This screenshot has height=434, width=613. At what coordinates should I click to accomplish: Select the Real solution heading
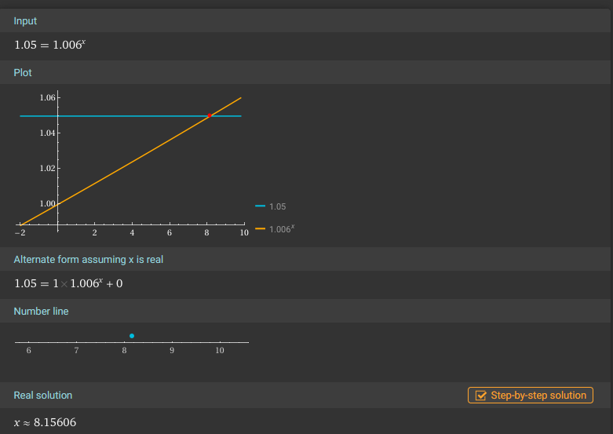[x=43, y=396]
